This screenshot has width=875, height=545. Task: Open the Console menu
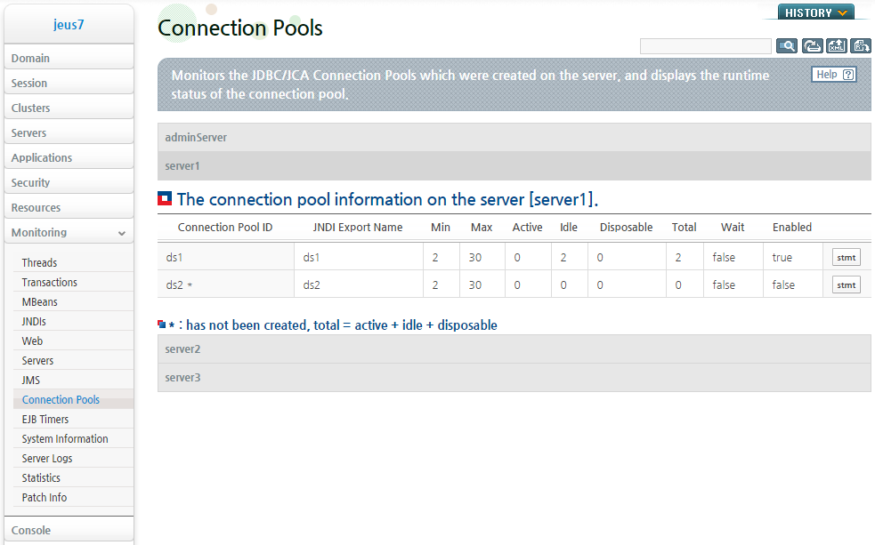[x=69, y=530]
